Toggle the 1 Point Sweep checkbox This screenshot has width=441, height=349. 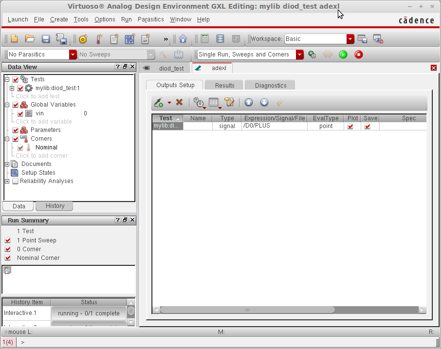(8, 240)
